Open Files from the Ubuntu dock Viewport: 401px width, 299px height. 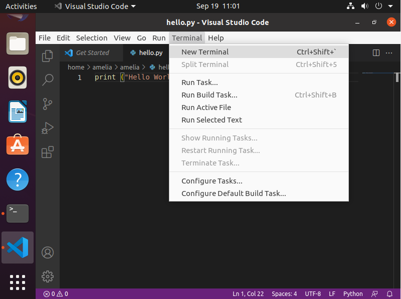click(18, 43)
